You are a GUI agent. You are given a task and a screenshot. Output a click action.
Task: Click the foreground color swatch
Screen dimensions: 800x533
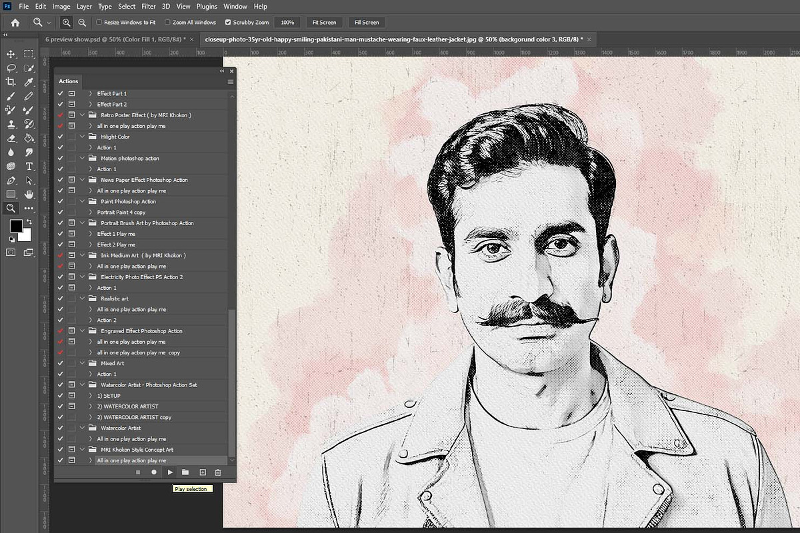[16, 226]
